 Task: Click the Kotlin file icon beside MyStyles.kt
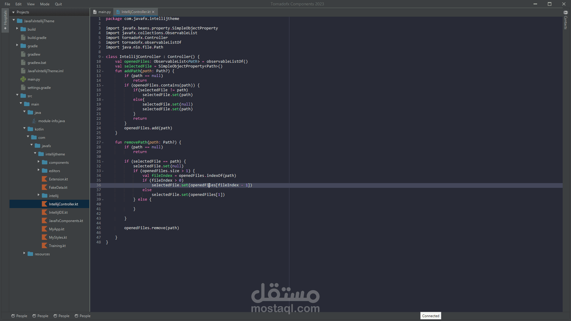(x=45, y=237)
